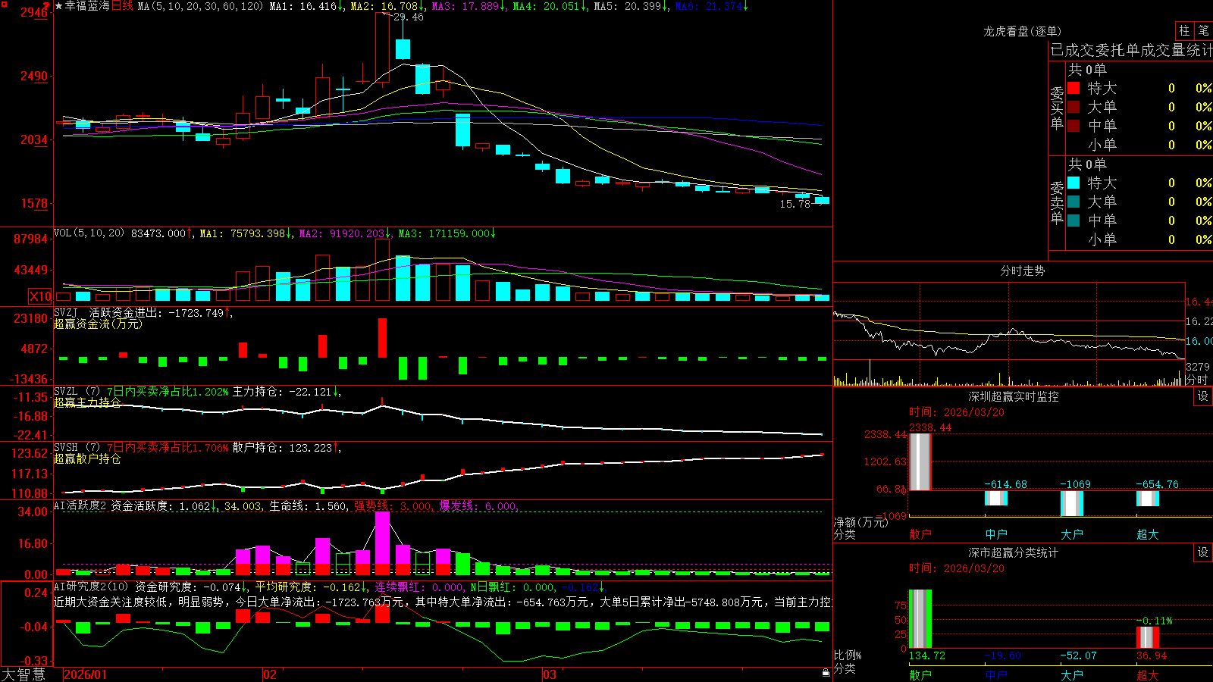Image resolution: width=1213 pixels, height=682 pixels.
Task: Click the 分时 label beside intraday volume
Action: (1196, 380)
